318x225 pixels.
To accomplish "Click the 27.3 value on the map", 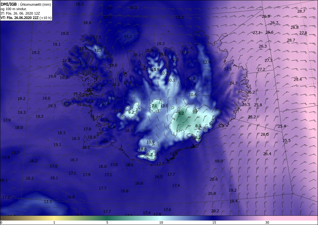I will (268, 61).
